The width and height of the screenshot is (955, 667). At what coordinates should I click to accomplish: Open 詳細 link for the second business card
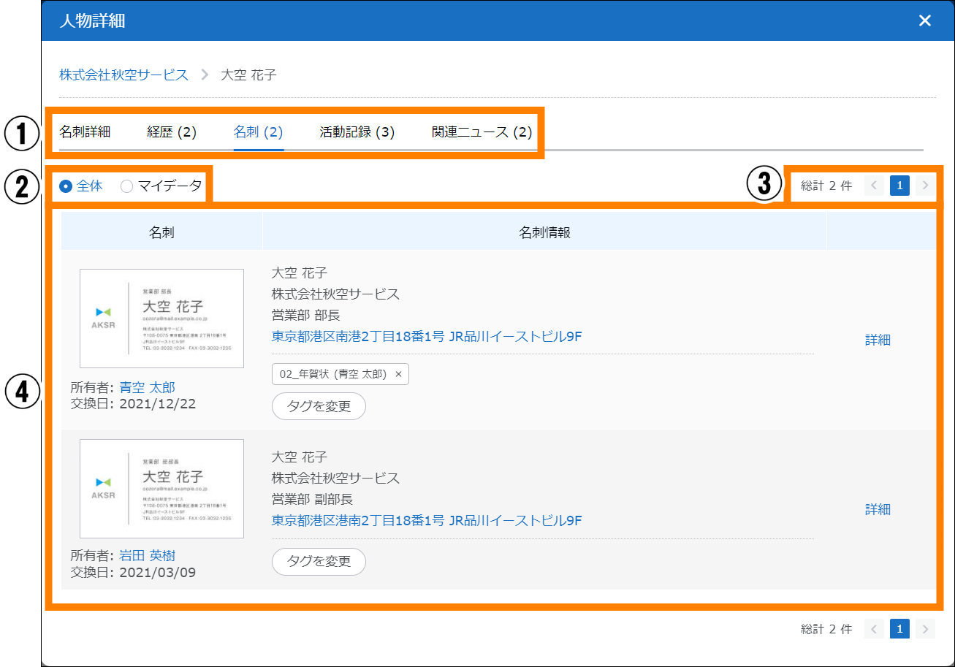pos(878,510)
